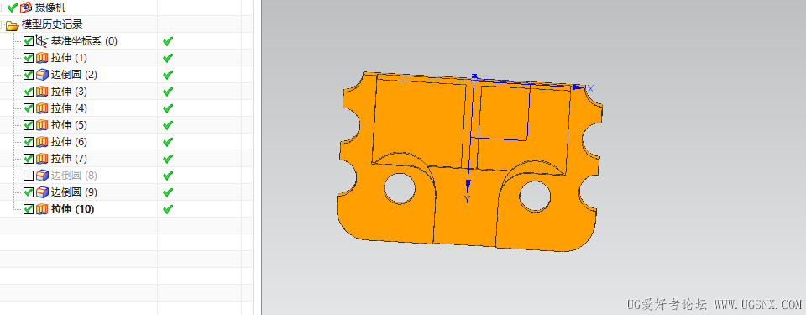Viewport: 806px width, 315px height.
Task: Click the green status check in 拉伸 (10) row
Action: [168, 209]
